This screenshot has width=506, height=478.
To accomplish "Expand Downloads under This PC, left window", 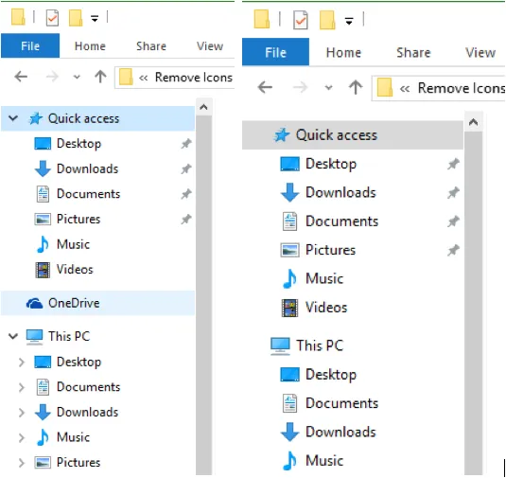I will [22, 413].
